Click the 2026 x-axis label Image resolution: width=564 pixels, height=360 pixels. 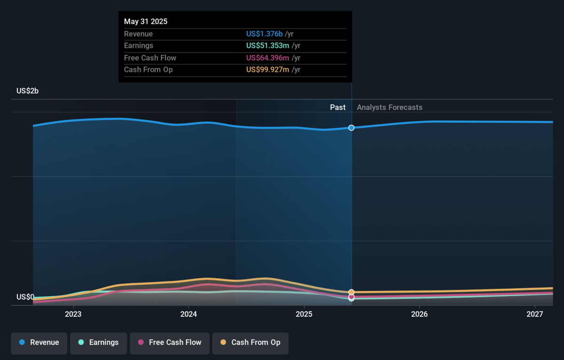pyautogui.click(x=419, y=314)
